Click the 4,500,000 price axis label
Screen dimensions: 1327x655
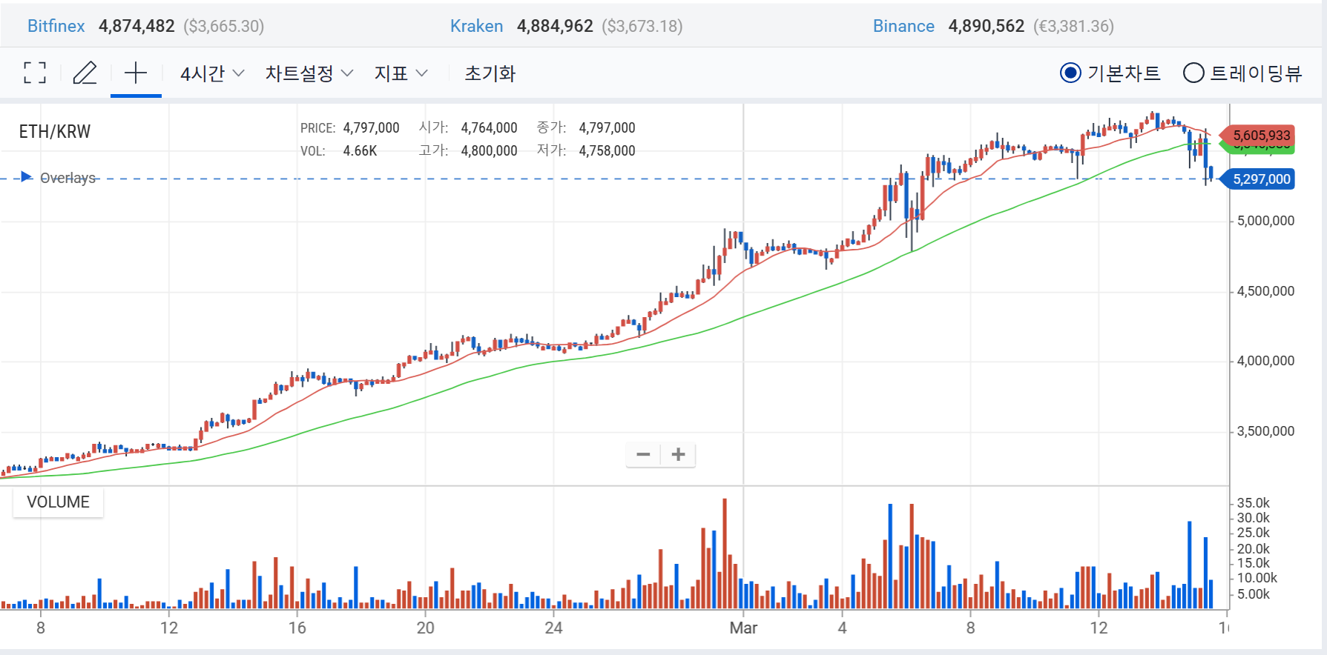1265,291
